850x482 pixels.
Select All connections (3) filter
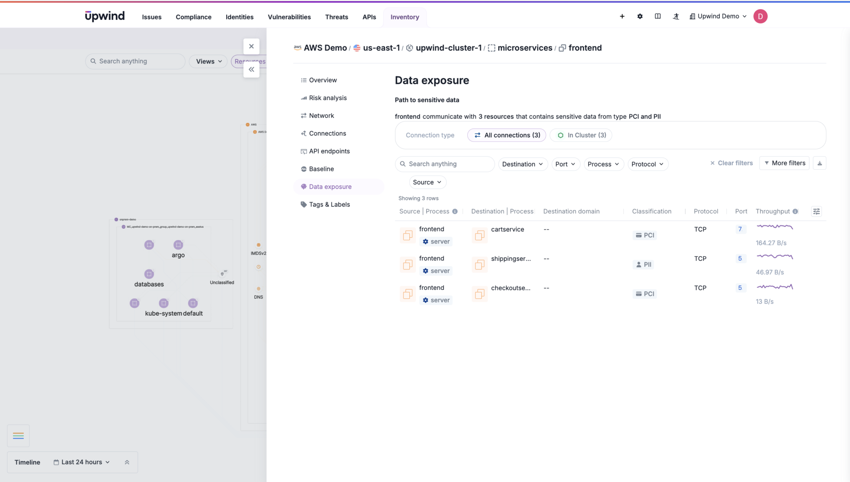507,135
